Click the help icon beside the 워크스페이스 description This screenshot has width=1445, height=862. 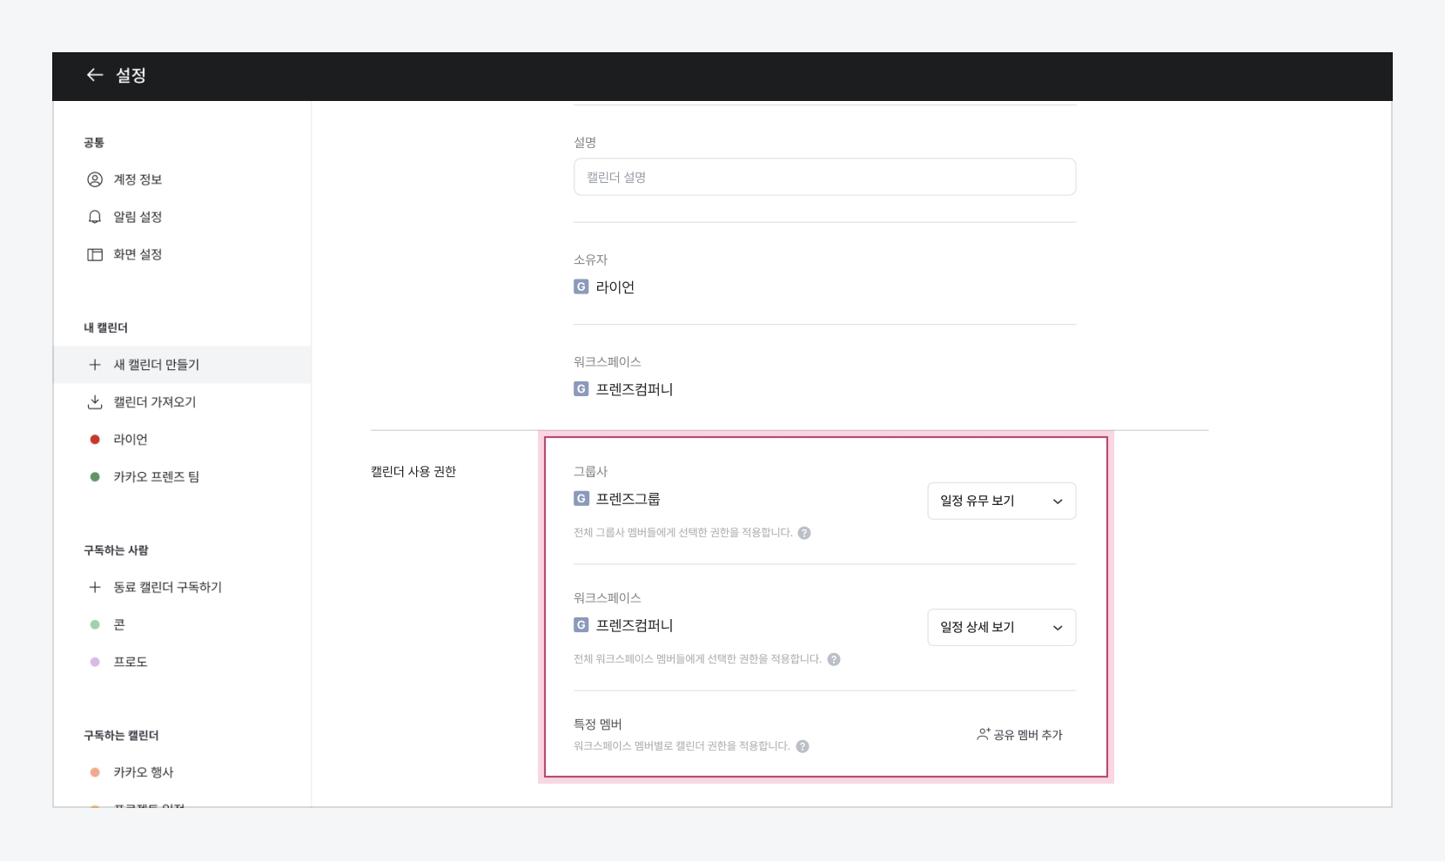(x=834, y=660)
